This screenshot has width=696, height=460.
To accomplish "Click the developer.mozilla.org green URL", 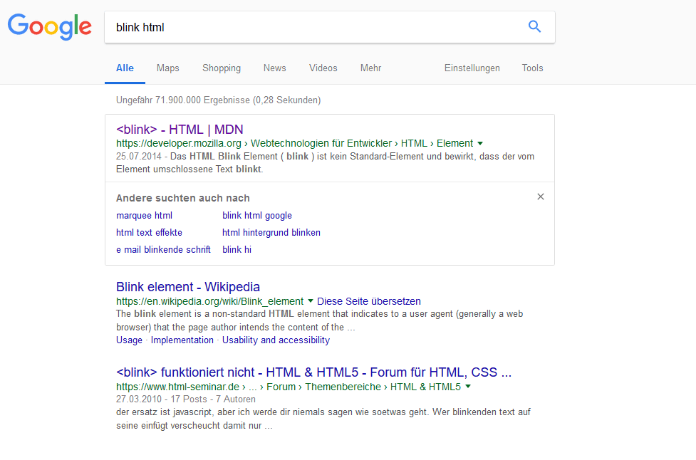I will [178, 143].
